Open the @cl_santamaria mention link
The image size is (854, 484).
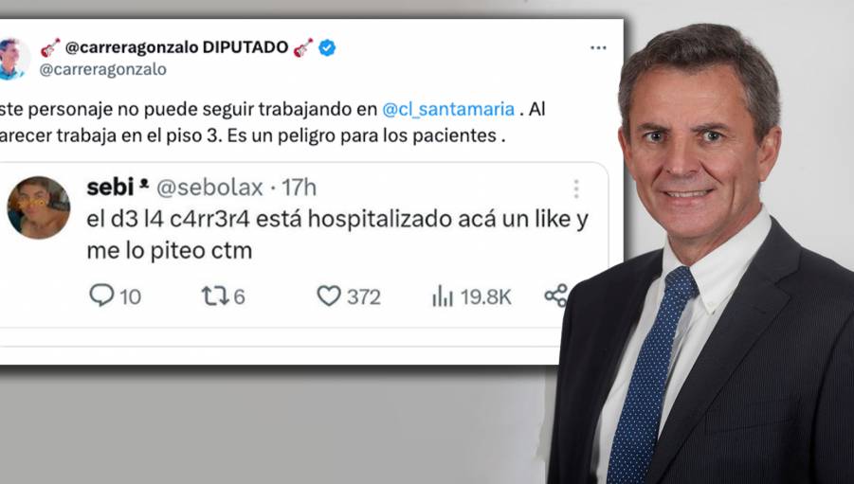(448, 109)
